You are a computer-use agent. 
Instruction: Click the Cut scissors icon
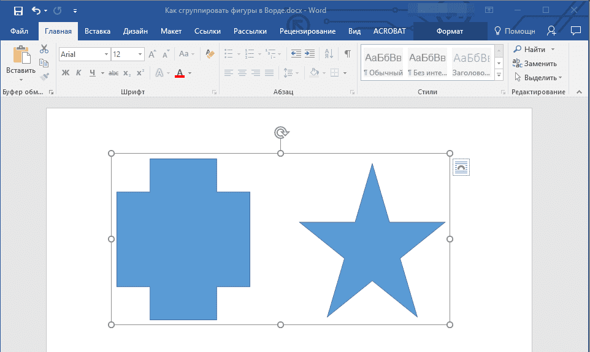(44, 49)
